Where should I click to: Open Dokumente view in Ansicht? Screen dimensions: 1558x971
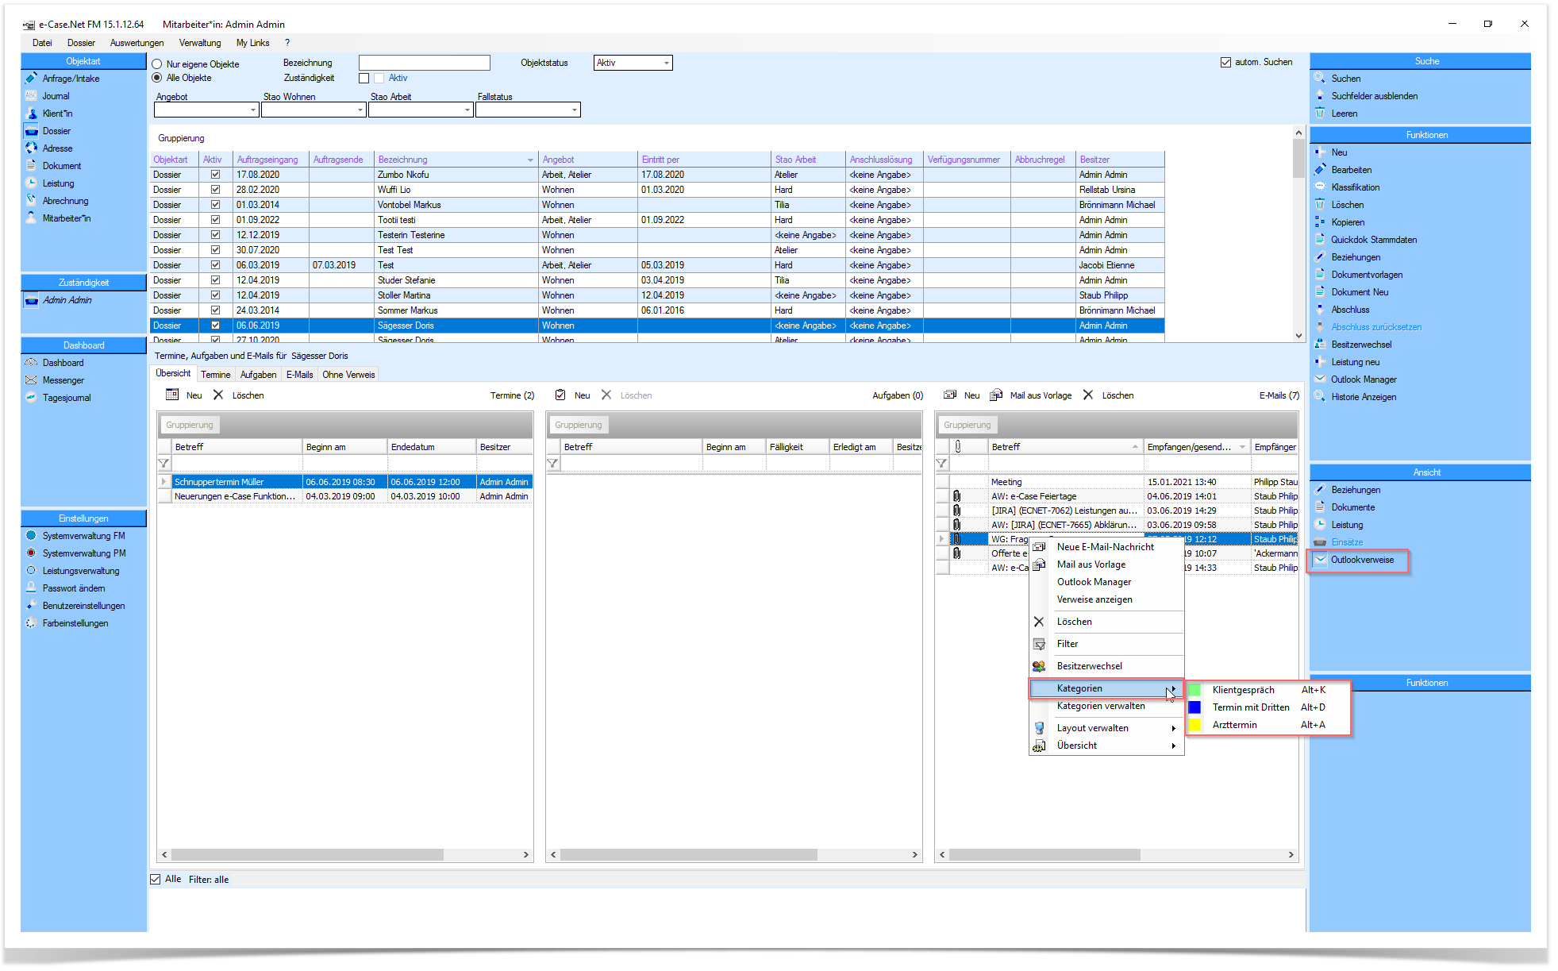1352,507
